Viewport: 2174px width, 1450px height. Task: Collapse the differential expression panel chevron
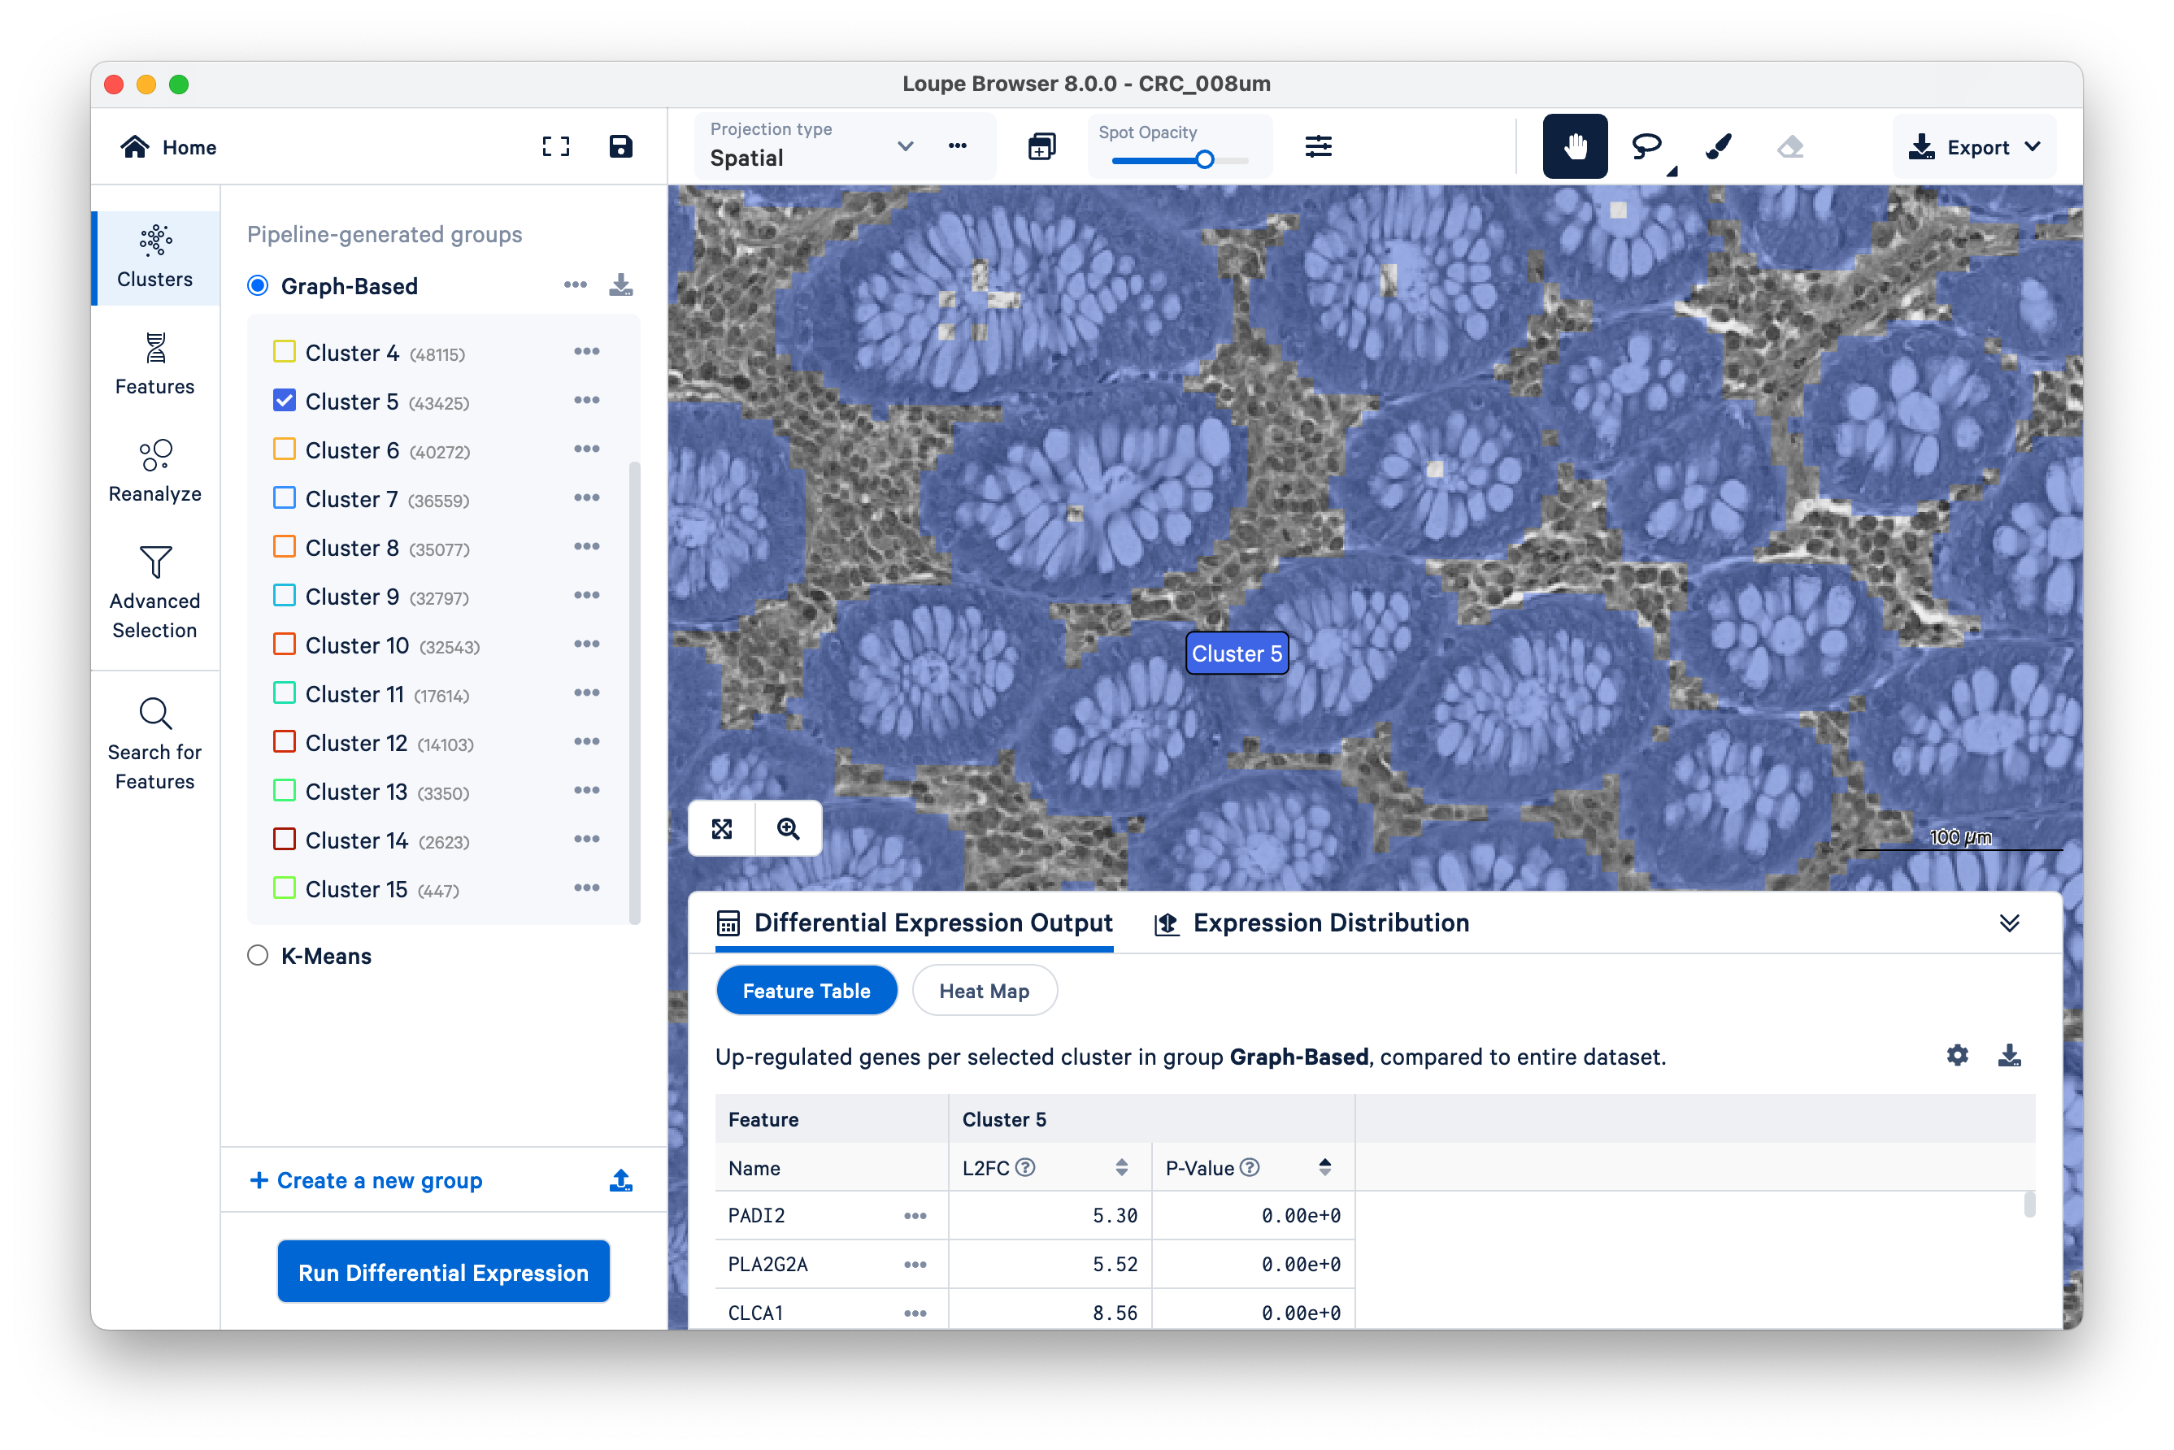click(x=2008, y=923)
